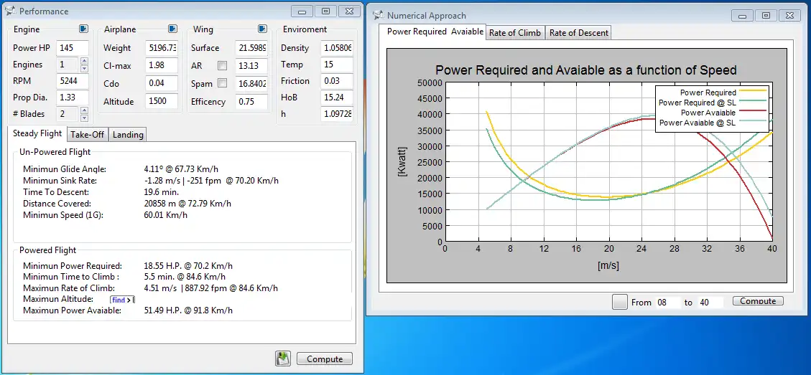Image resolution: width=811 pixels, height=375 pixels.
Task: Click the Airplane panel blue icon
Action: tap(172, 29)
